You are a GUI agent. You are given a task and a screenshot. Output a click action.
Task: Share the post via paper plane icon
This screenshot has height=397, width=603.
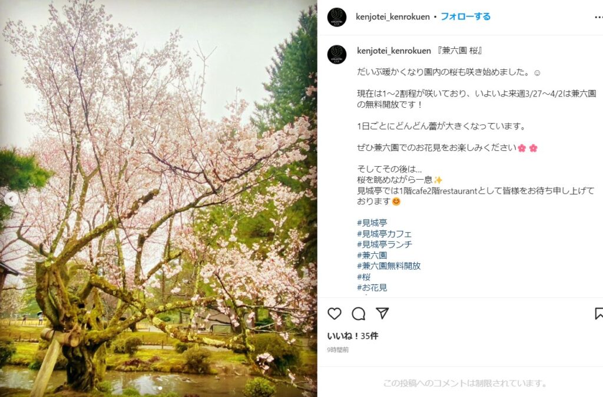382,313
